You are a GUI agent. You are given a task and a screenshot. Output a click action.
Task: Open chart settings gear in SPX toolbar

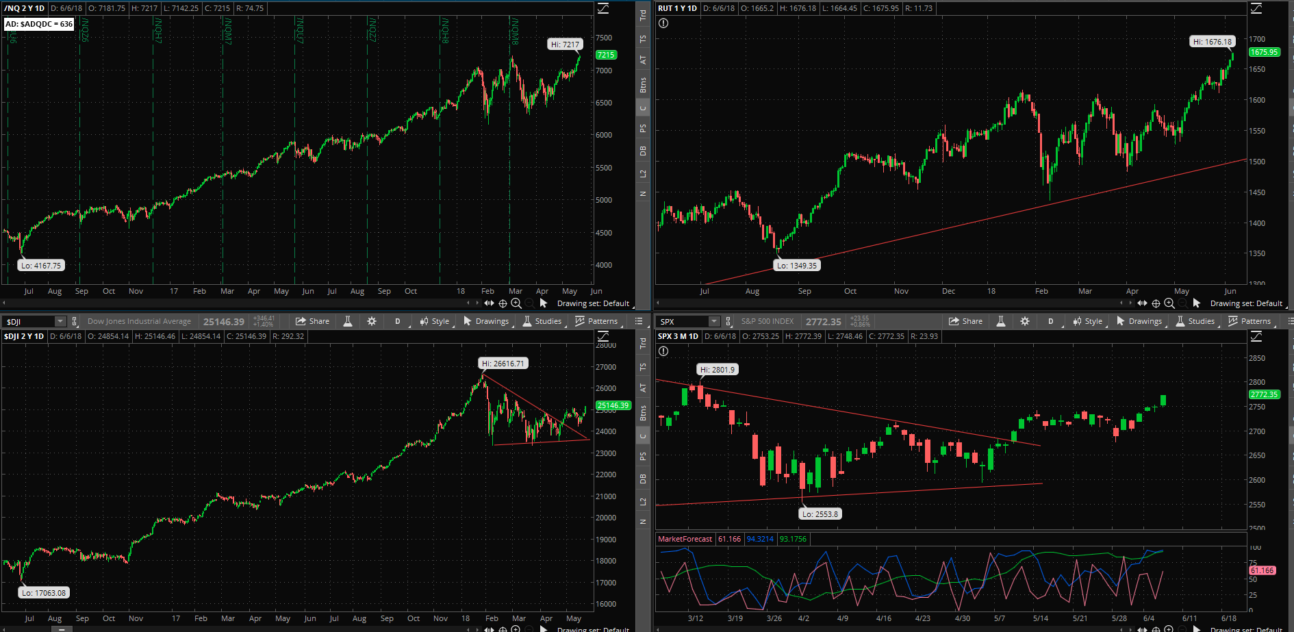1025,321
